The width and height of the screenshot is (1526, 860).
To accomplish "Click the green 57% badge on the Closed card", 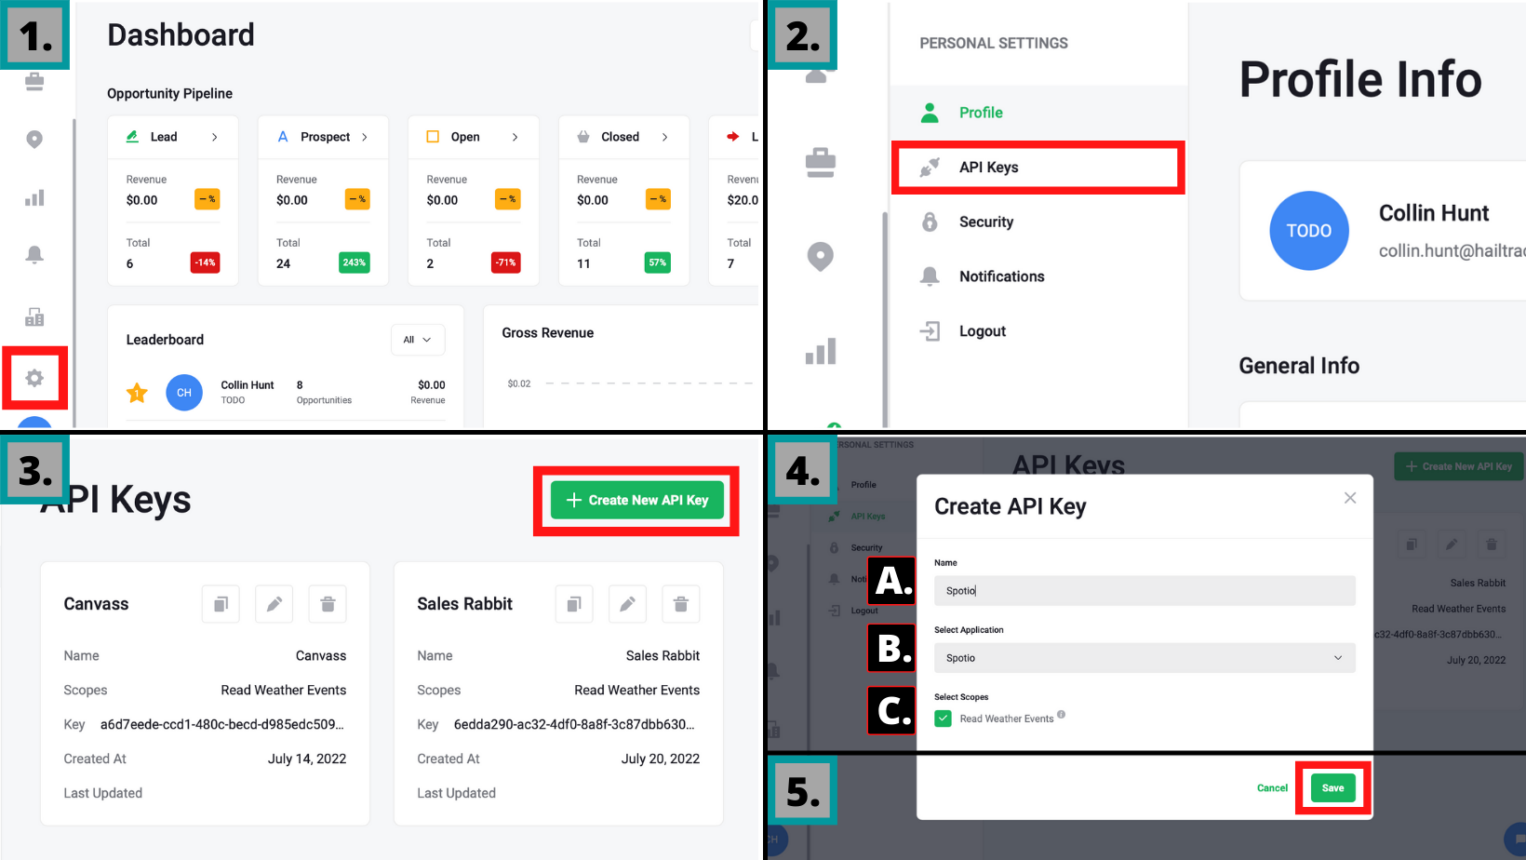I will pos(658,262).
